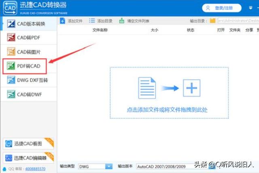
Task: Expand the 输出版本 AutoCAD version dropdown
Action: coord(212,166)
